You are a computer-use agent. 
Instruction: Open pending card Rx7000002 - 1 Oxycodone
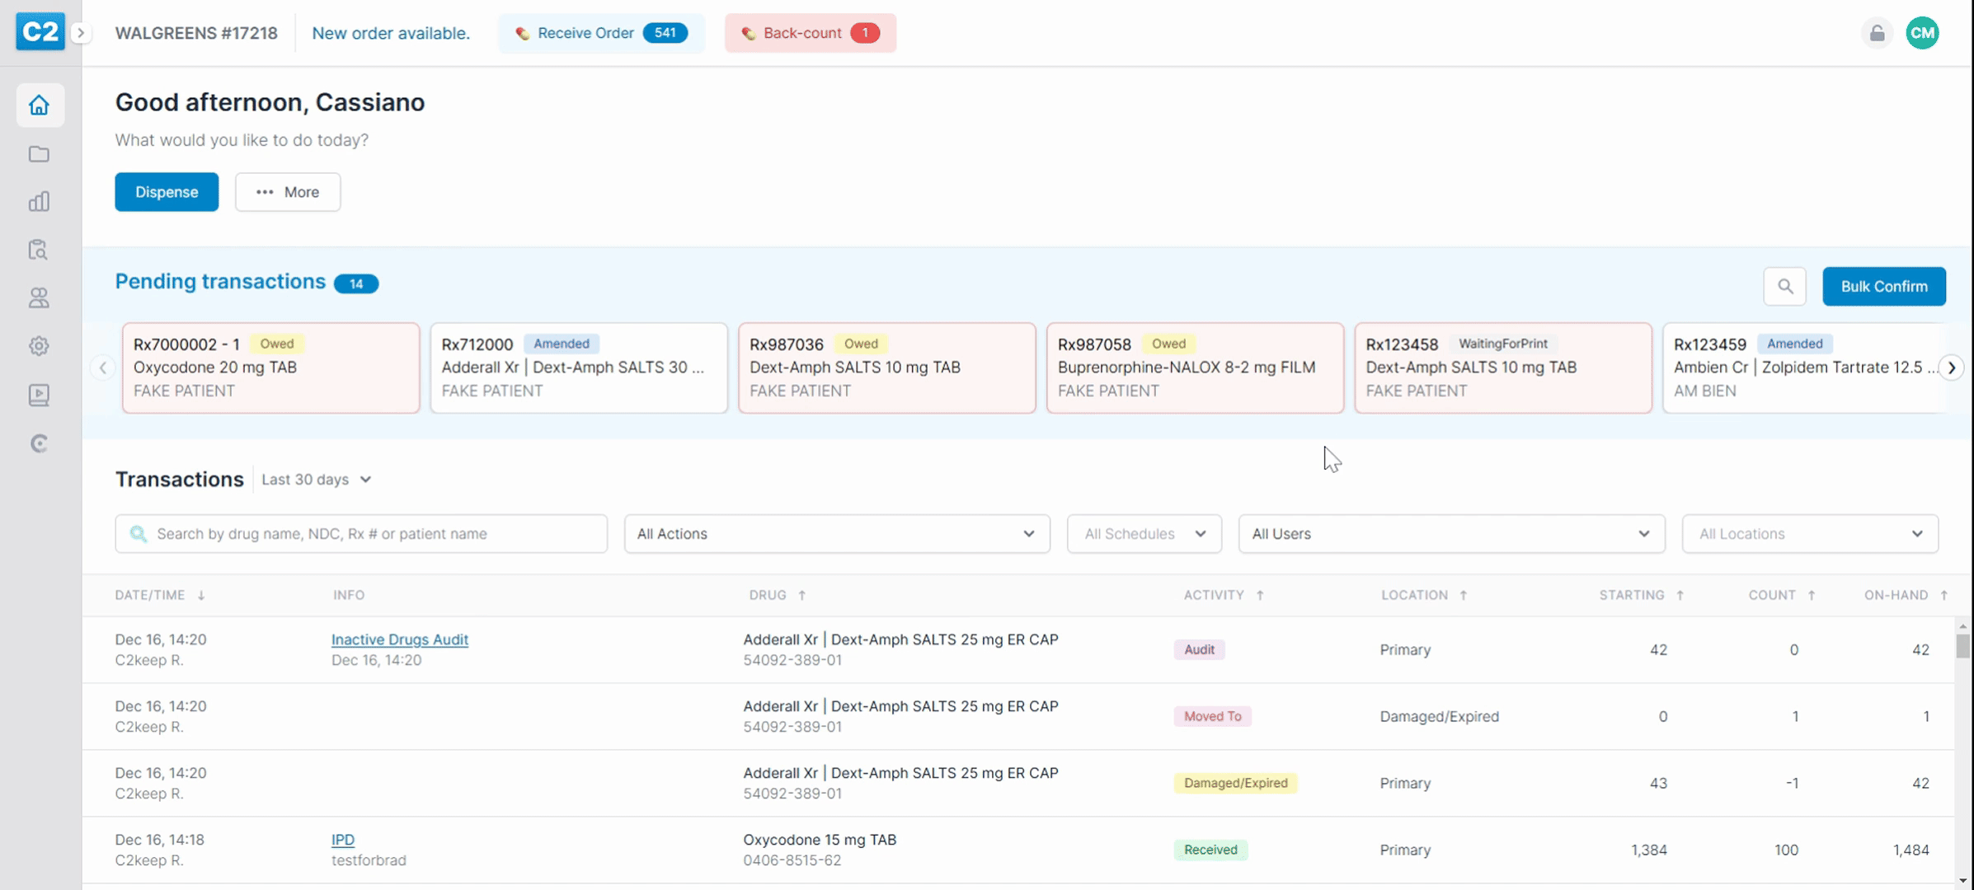click(271, 368)
